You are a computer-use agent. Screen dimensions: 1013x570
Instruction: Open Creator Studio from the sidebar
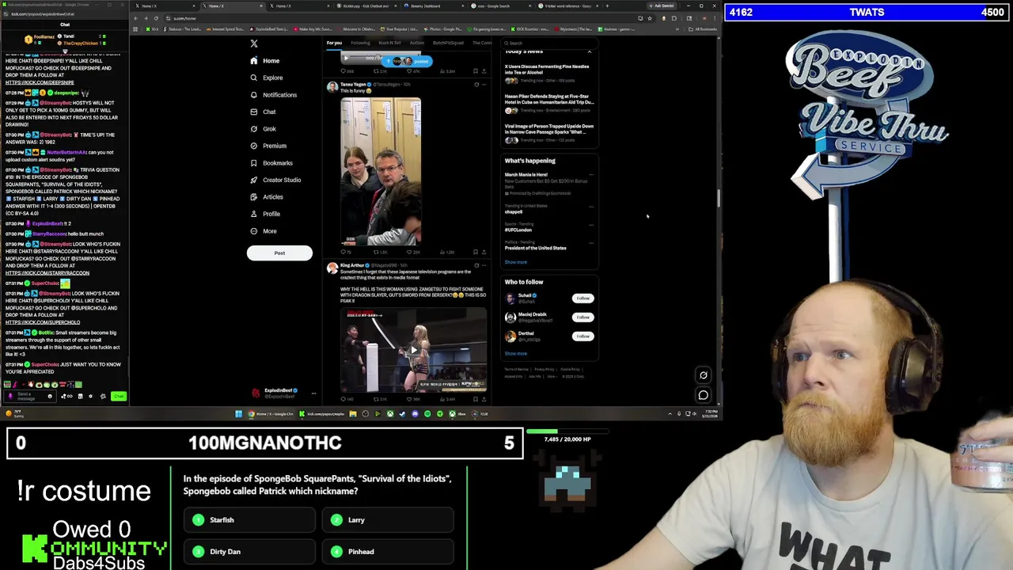275,180
